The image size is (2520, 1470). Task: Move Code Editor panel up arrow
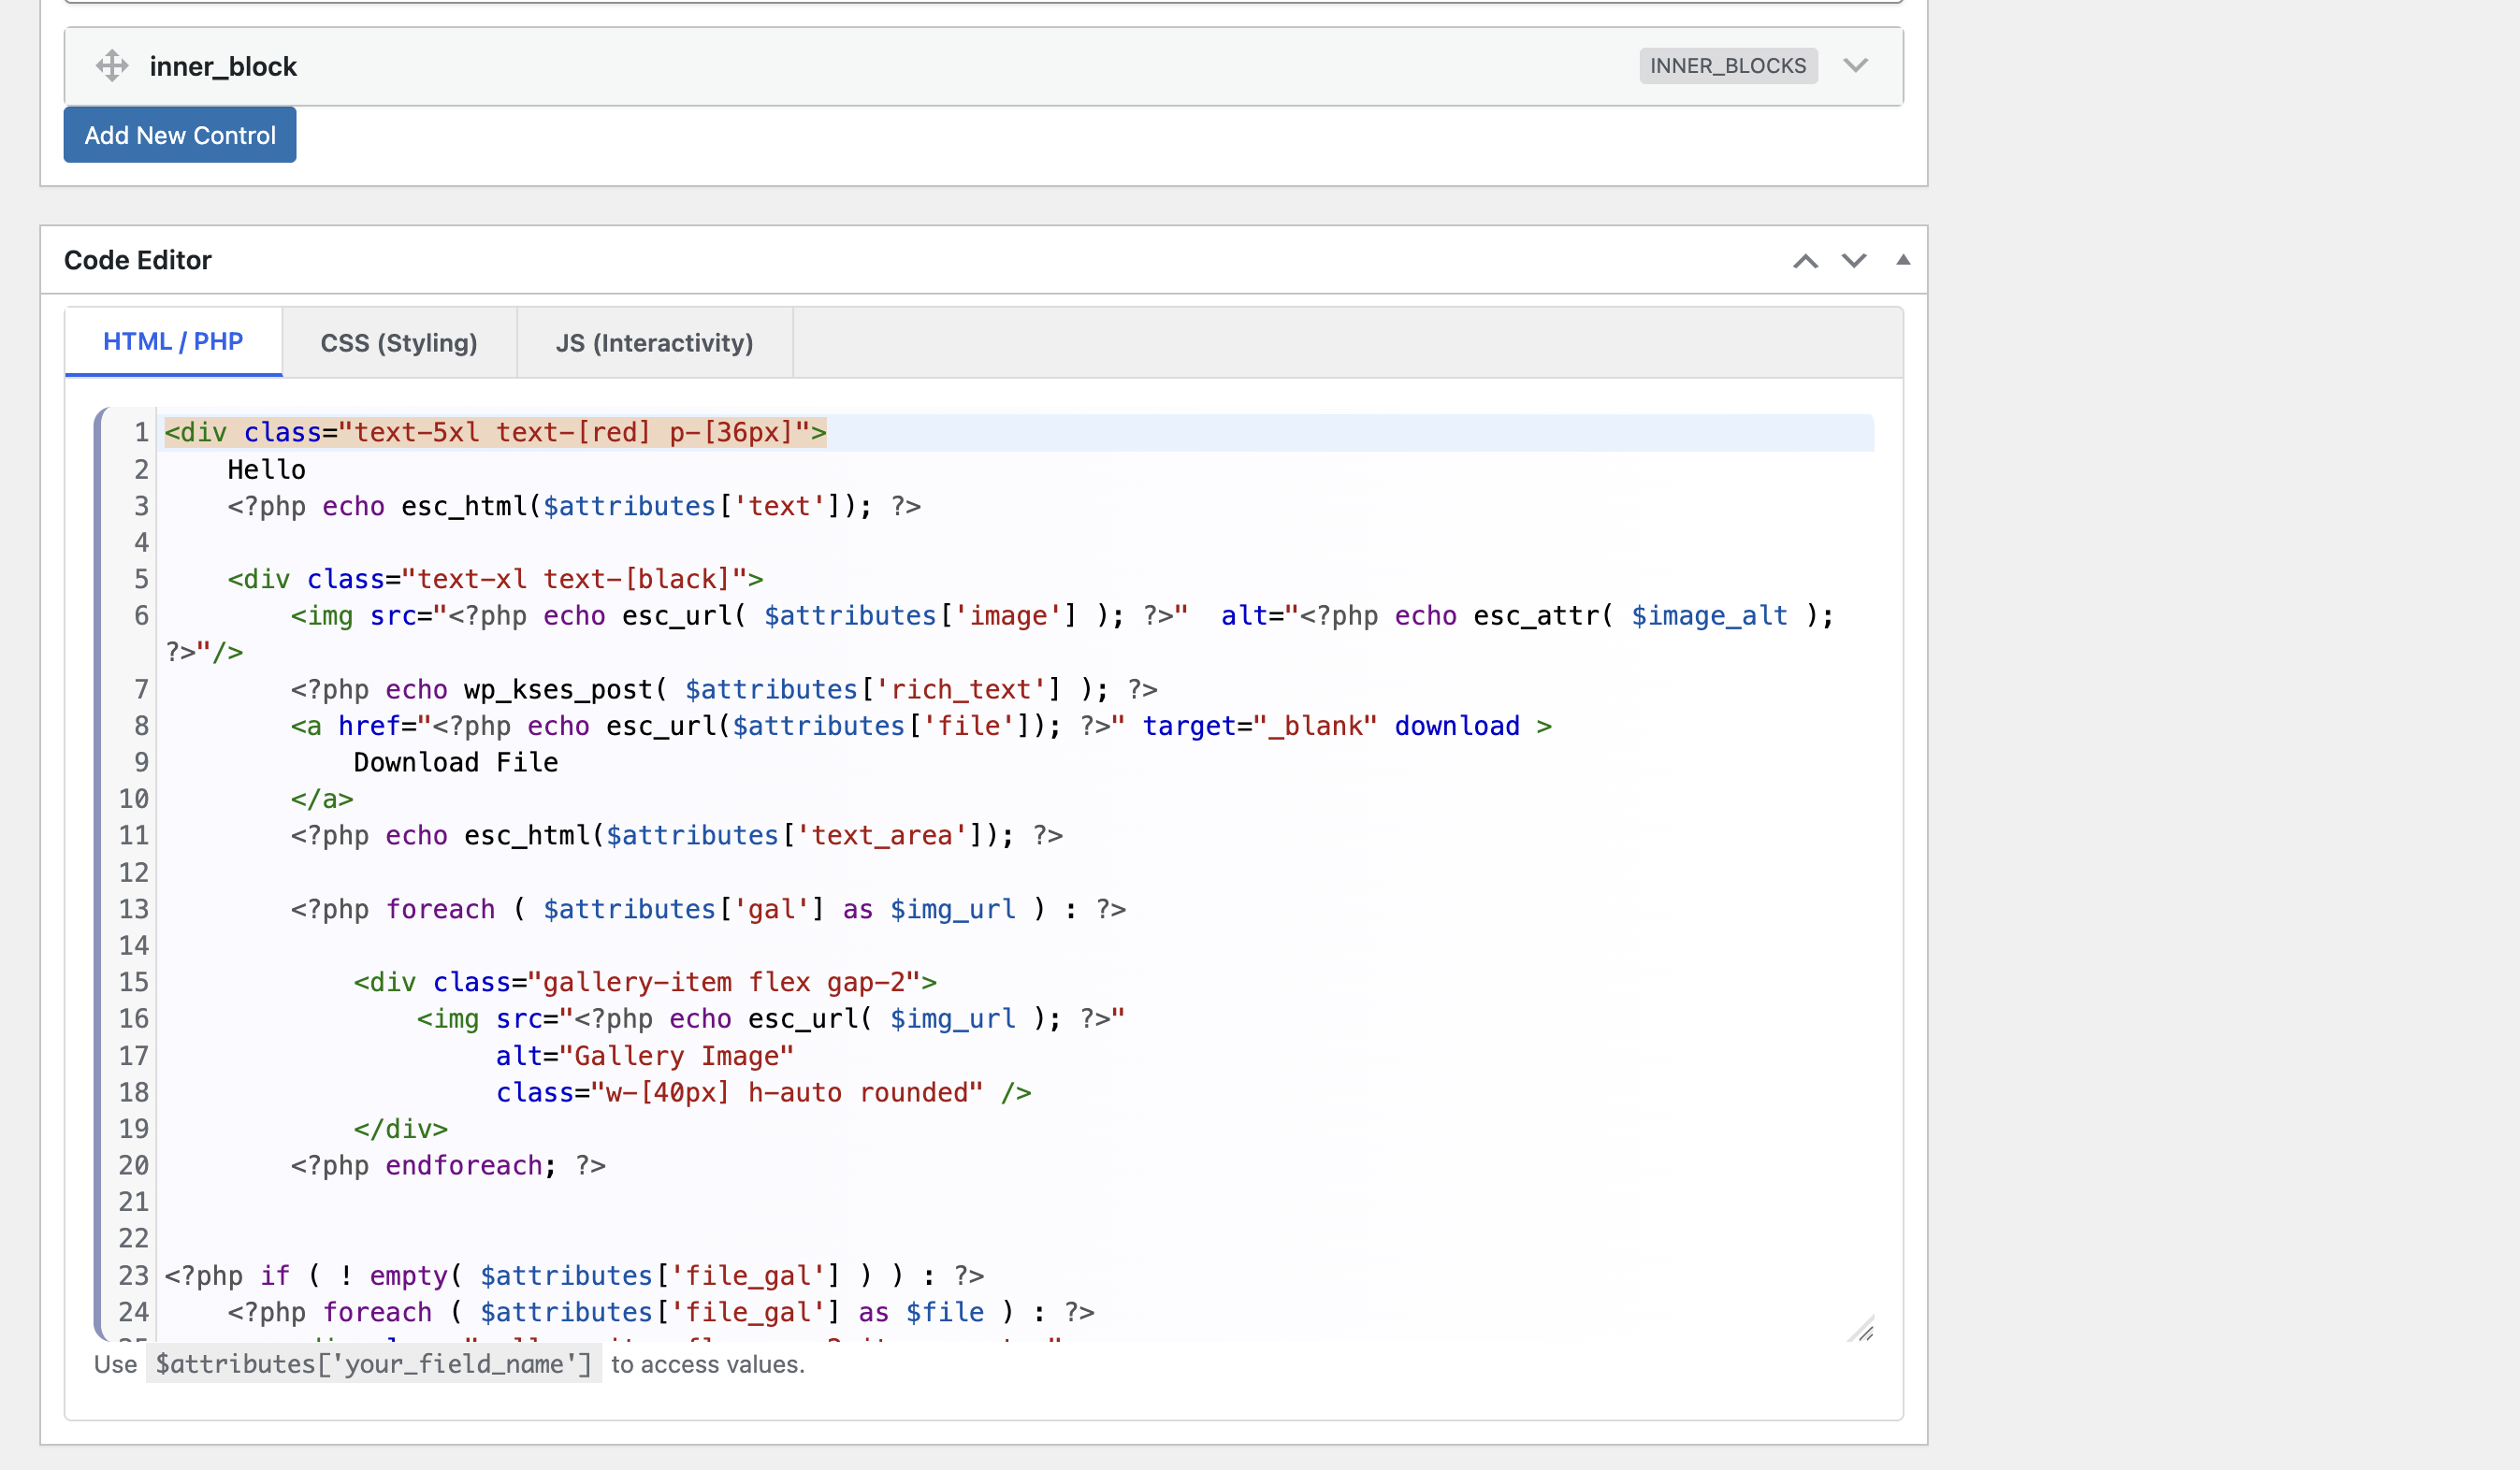coord(1805,261)
